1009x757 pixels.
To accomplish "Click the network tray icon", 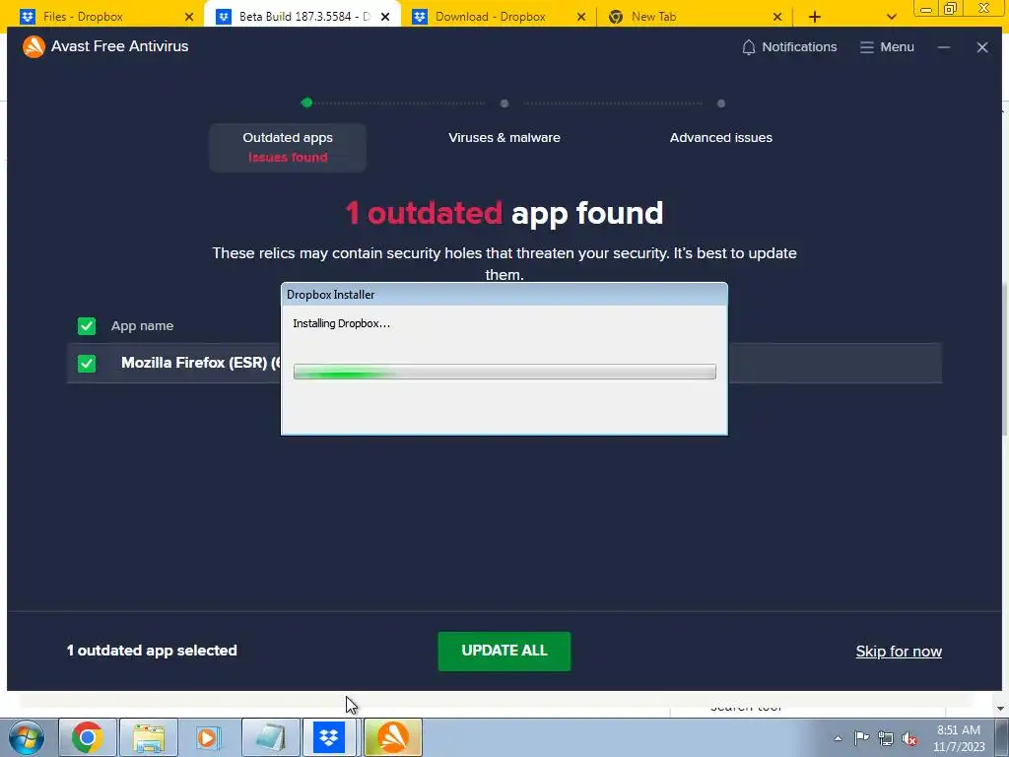I will coord(886,738).
